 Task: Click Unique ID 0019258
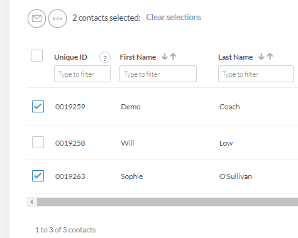coord(70,143)
